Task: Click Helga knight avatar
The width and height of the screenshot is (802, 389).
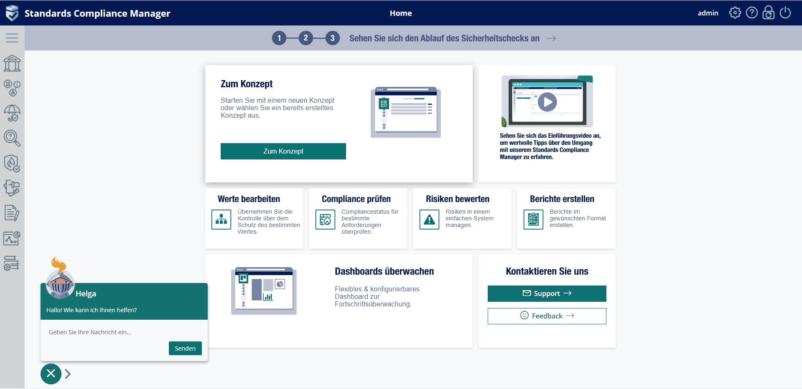Action: (x=60, y=279)
